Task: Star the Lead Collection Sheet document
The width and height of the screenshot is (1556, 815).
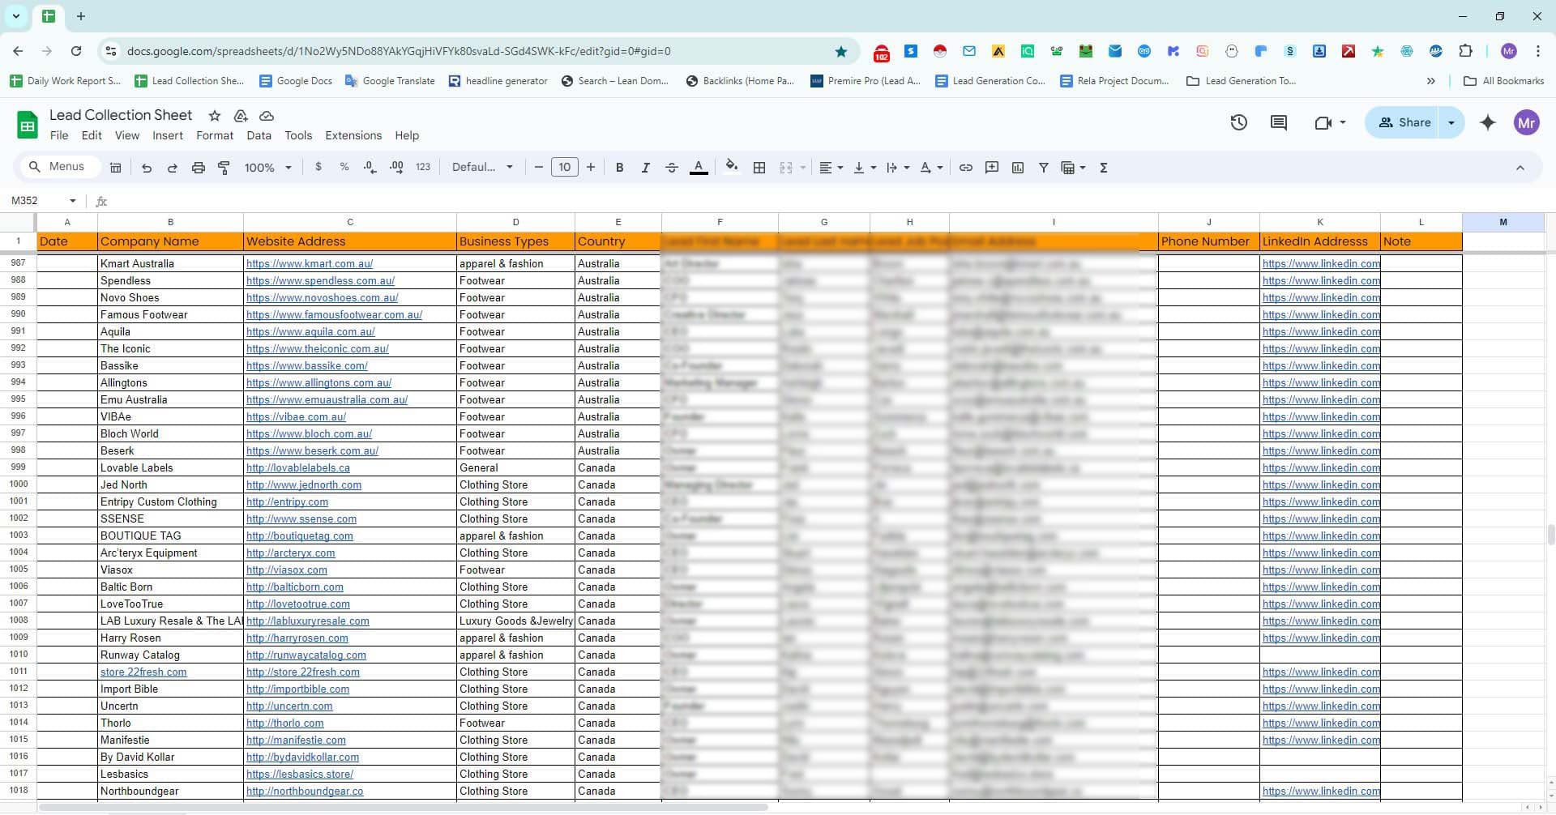Action: (x=215, y=116)
